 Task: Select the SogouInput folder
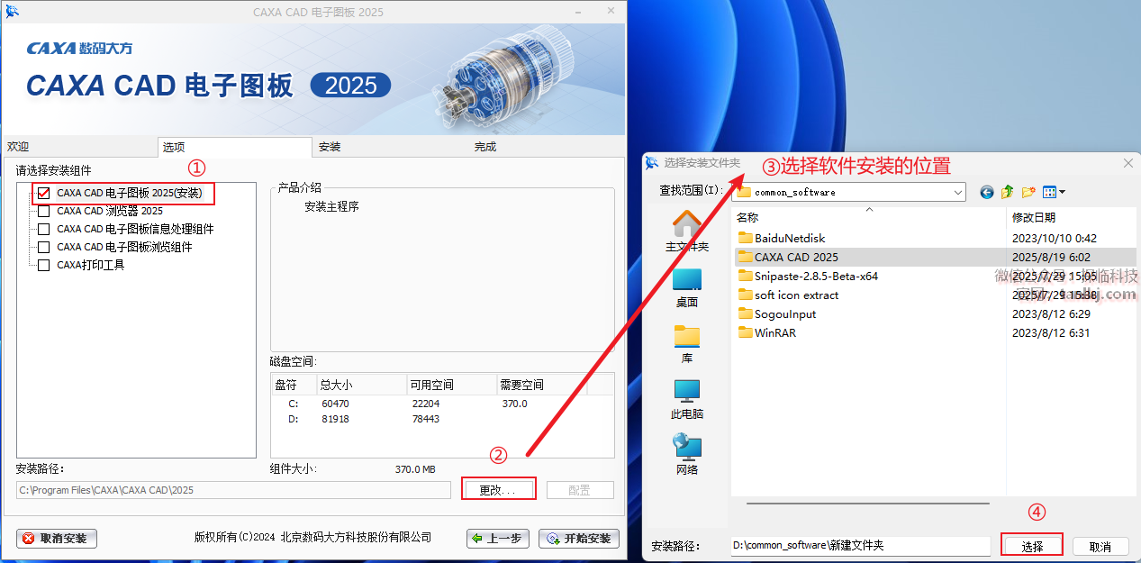785,314
